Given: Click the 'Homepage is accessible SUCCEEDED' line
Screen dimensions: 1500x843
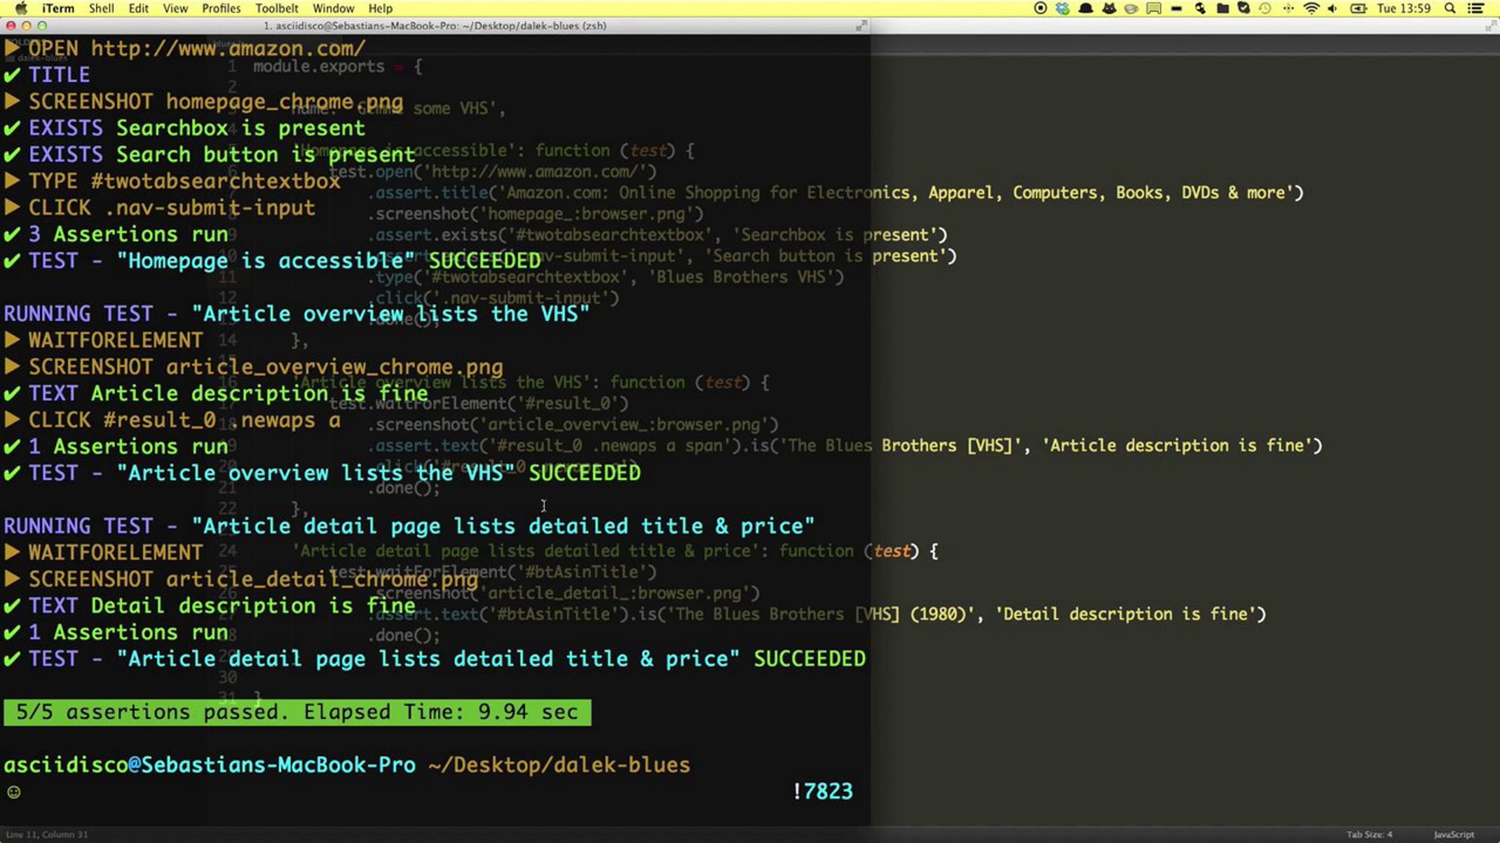Looking at the screenshot, I should [272, 260].
